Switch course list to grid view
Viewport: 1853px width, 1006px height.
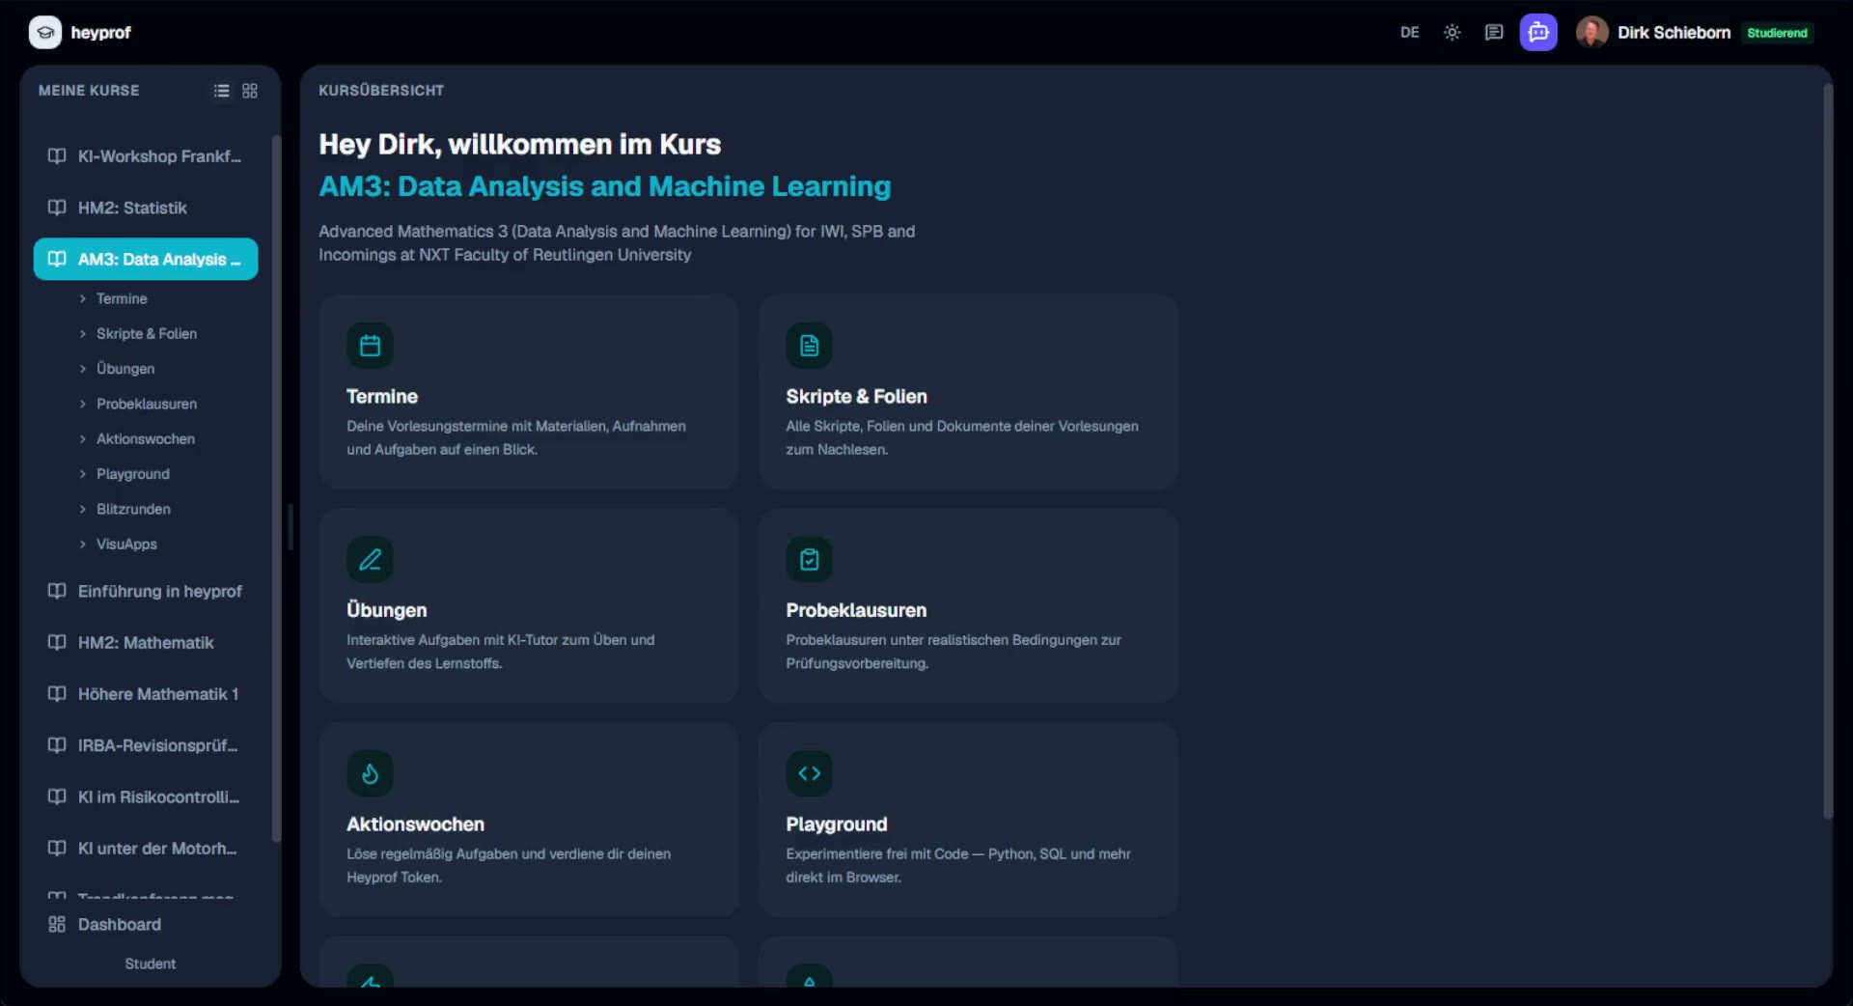point(250,91)
